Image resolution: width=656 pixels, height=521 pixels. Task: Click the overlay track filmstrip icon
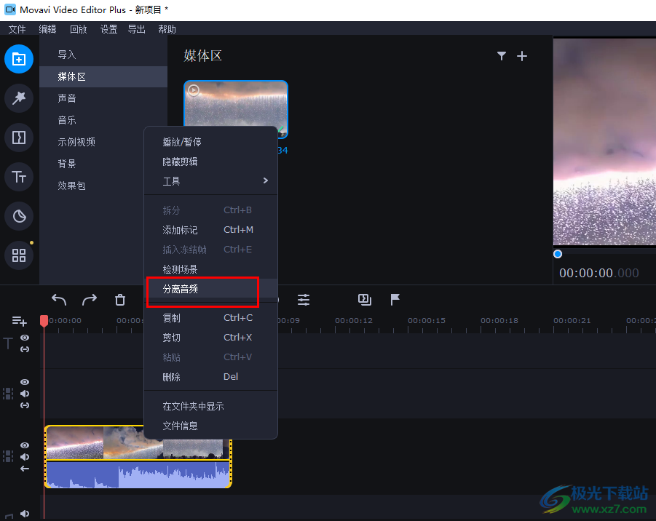[x=8, y=394]
